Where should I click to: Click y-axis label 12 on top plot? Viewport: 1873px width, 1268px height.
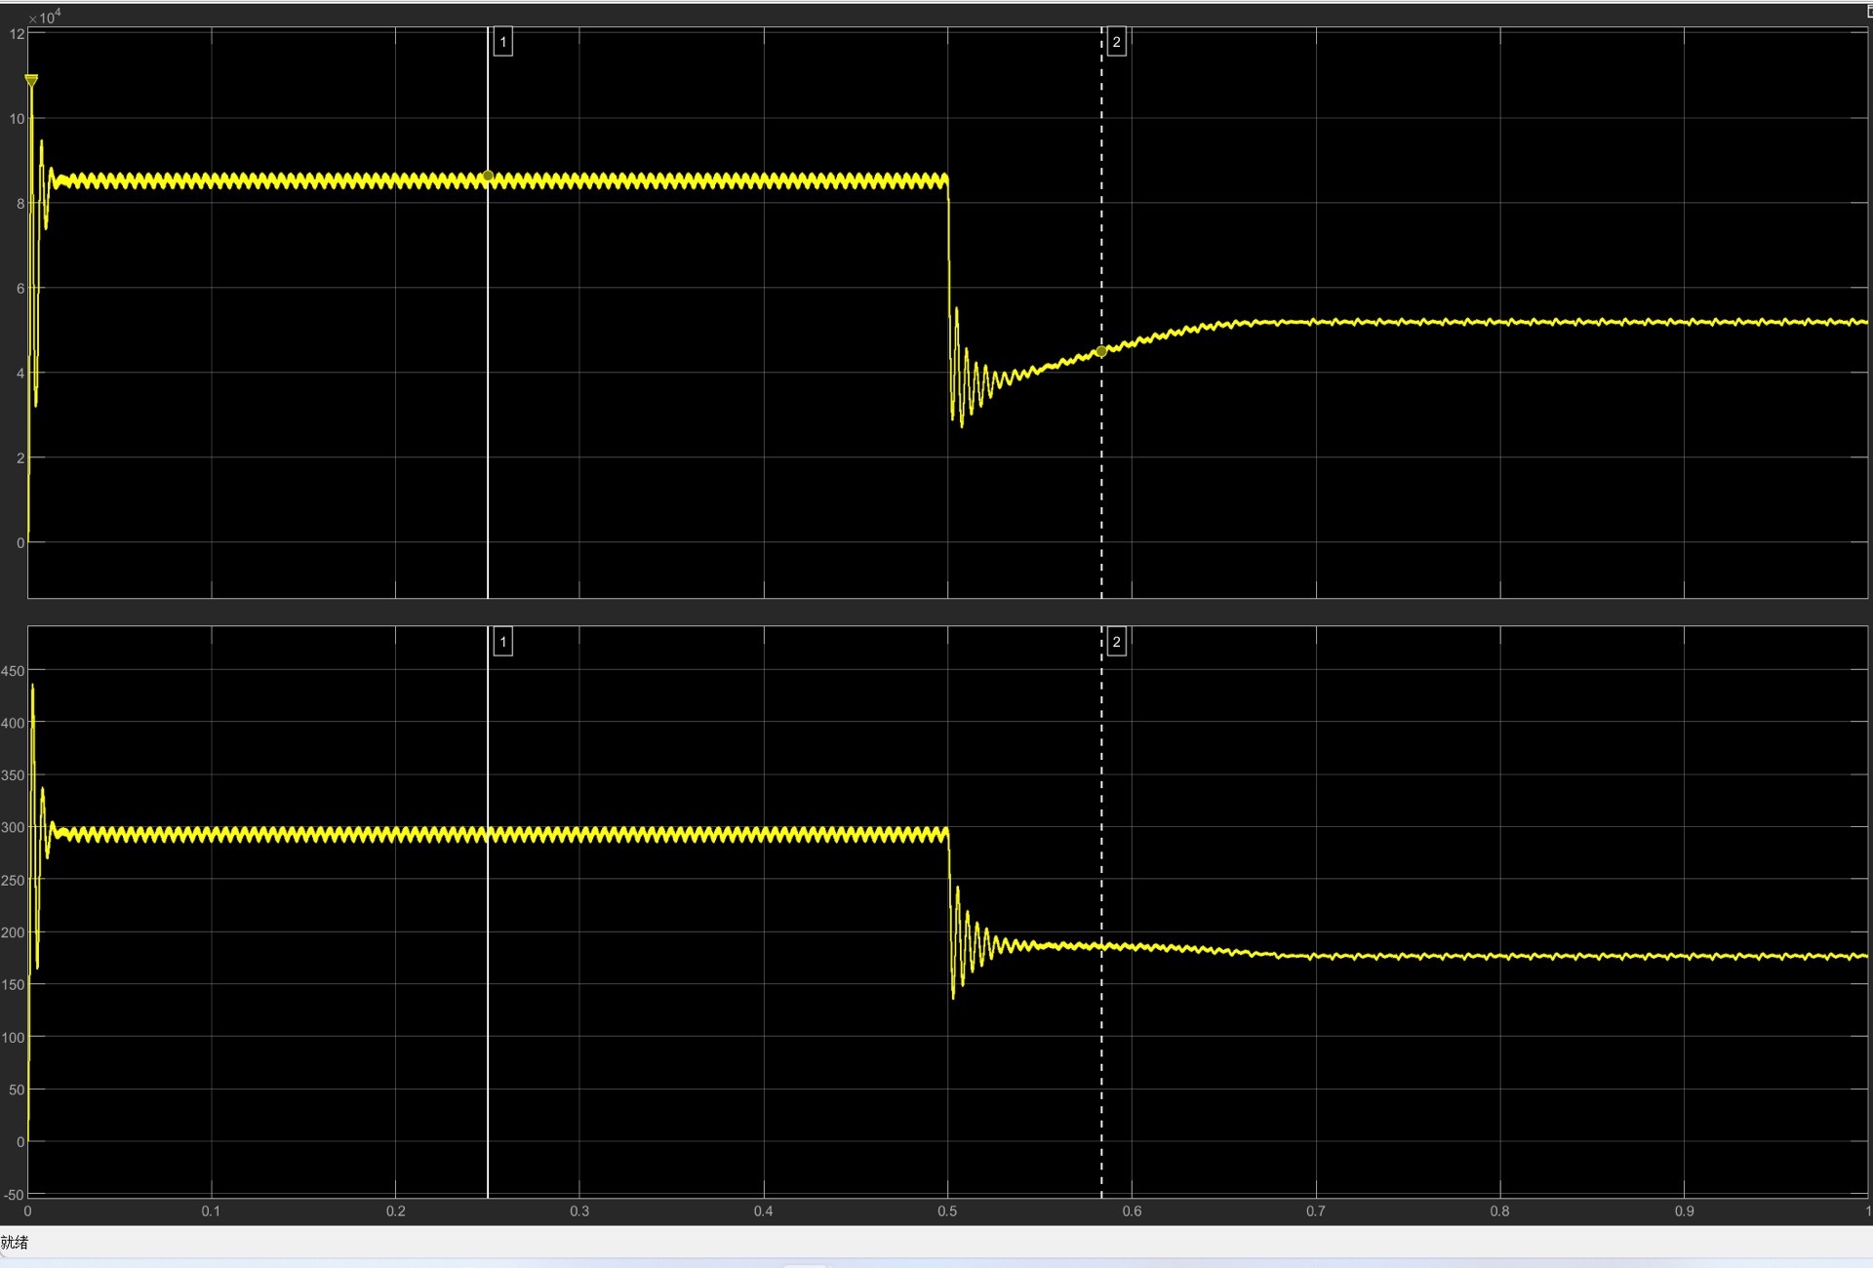coord(17,34)
